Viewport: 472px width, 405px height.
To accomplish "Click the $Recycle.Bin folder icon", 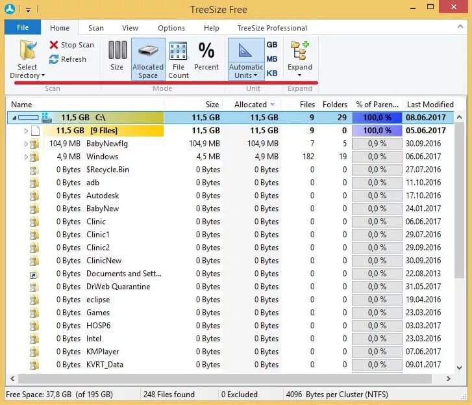I will [x=34, y=170].
